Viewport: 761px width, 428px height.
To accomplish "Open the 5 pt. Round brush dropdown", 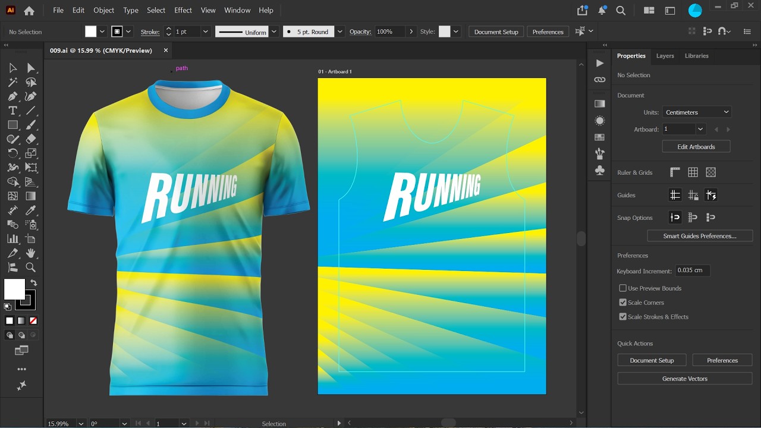I will [x=340, y=32].
